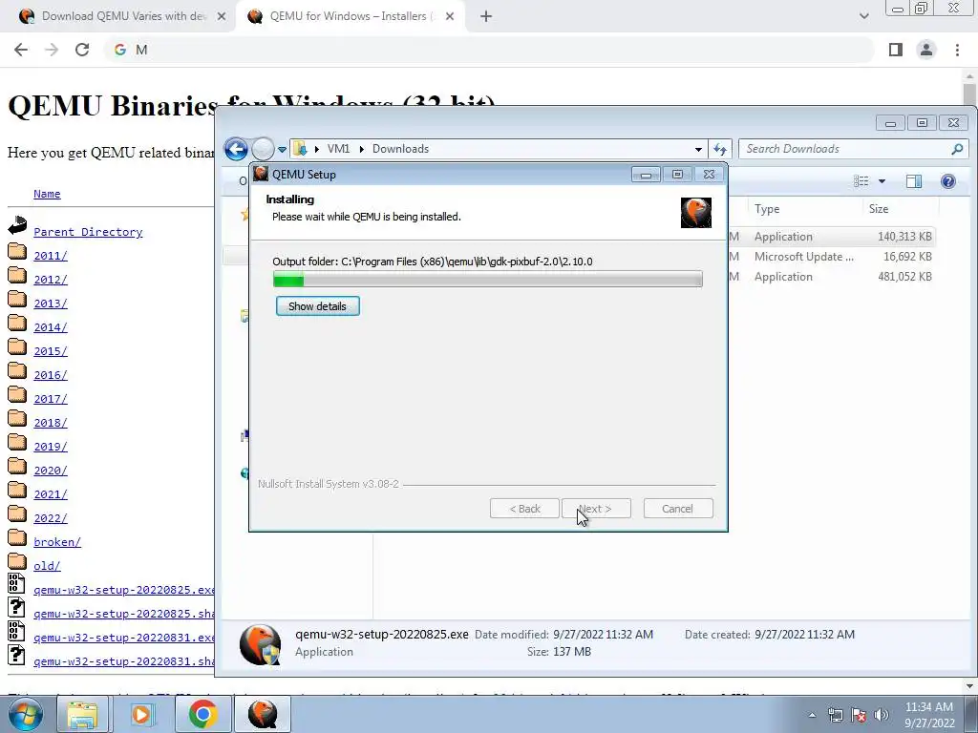This screenshot has width=978, height=733.
Task: Open a new browser tab
Action: (x=486, y=17)
